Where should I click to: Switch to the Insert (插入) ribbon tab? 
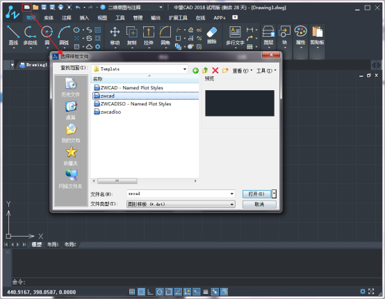[x=84, y=18]
